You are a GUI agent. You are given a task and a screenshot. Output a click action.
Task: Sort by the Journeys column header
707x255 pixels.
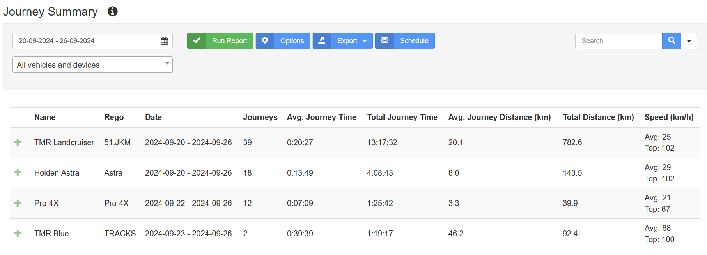(x=260, y=117)
